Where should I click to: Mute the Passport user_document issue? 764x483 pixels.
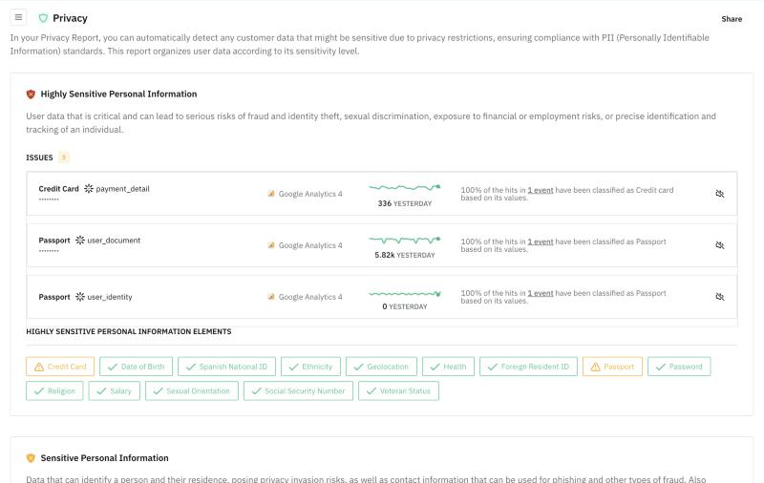pyautogui.click(x=720, y=245)
